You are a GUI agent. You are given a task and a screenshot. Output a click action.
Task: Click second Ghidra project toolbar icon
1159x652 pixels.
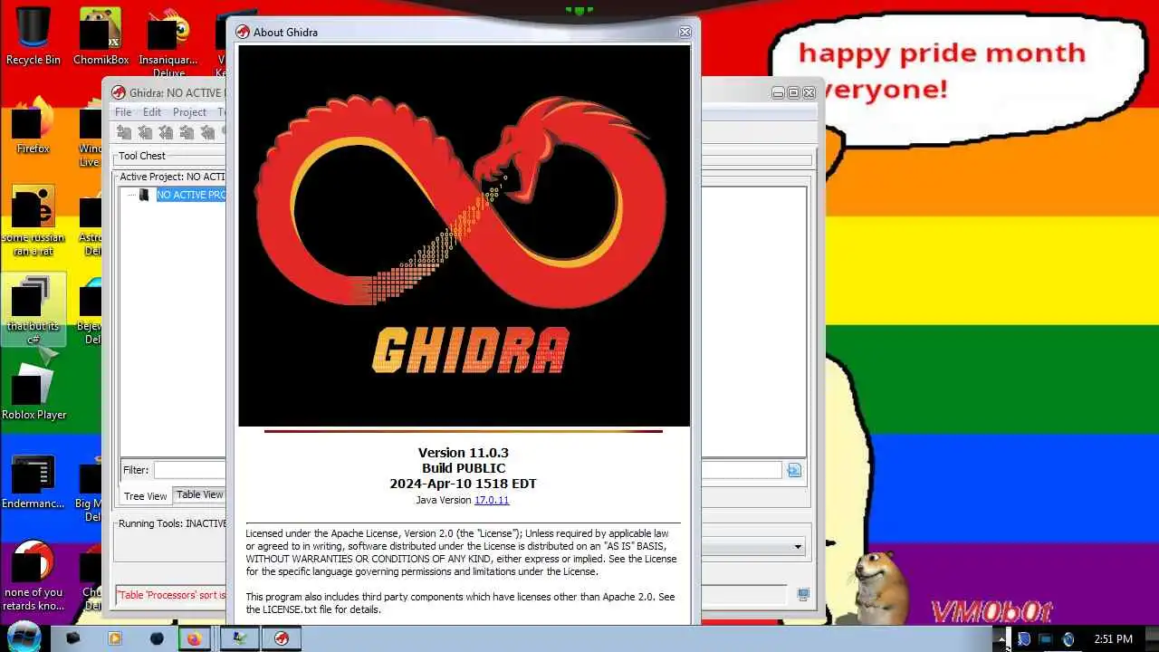point(145,133)
